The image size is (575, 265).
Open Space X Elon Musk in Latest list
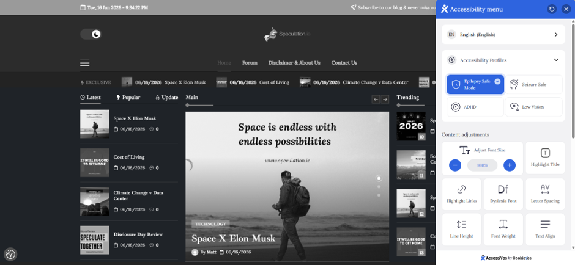coord(135,118)
